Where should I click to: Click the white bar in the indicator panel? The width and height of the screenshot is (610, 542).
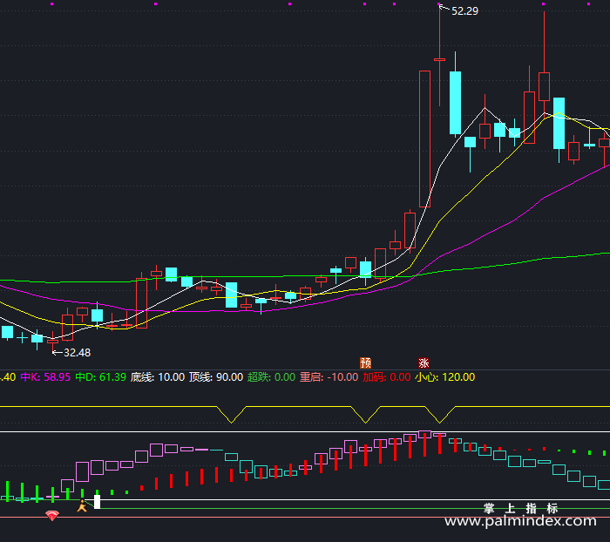[97, 502]
